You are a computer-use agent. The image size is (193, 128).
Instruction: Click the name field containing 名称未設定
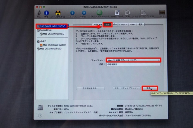133,64
